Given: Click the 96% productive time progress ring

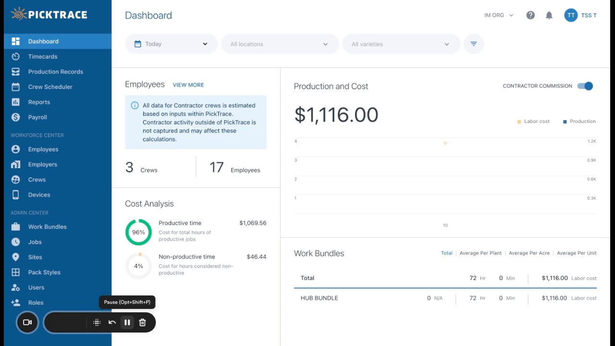Looking at the screenshot, I should pyautogui.click(x=138, y=232).
